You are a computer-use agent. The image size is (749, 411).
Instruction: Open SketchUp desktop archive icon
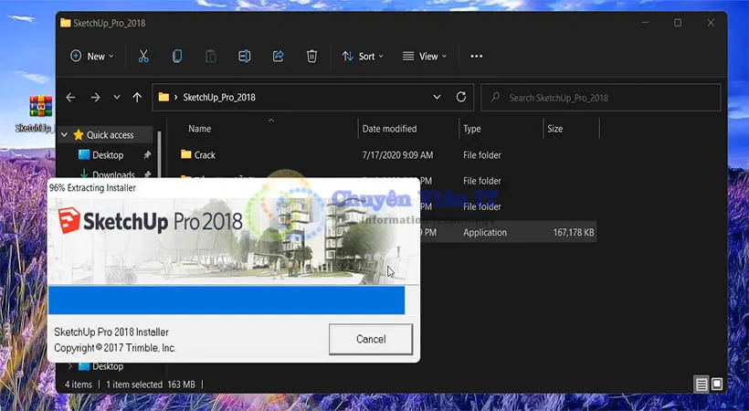click(x=39, y=110)
